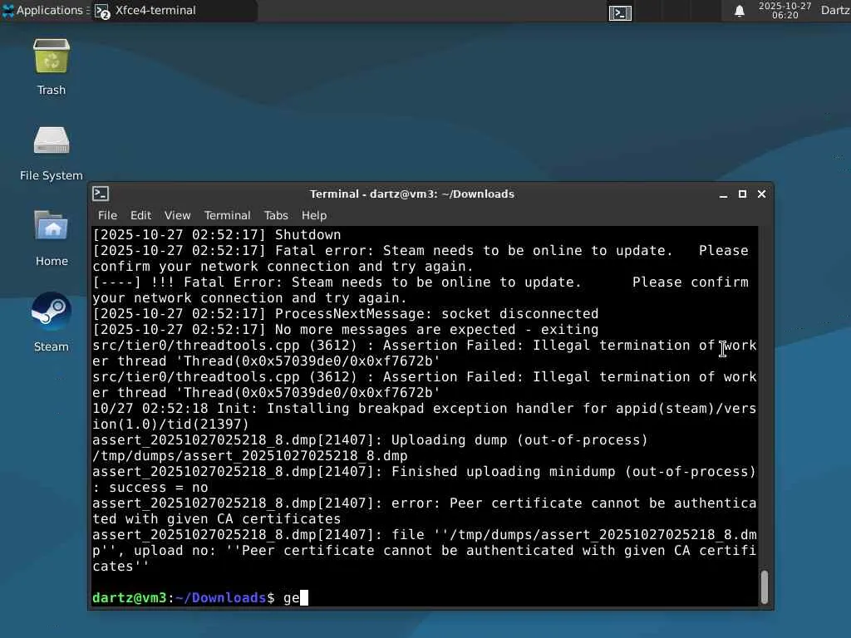Click 'ProcessNextMessage: socket disconnected' line
The image size is (851, 638).
coord(345,313)
